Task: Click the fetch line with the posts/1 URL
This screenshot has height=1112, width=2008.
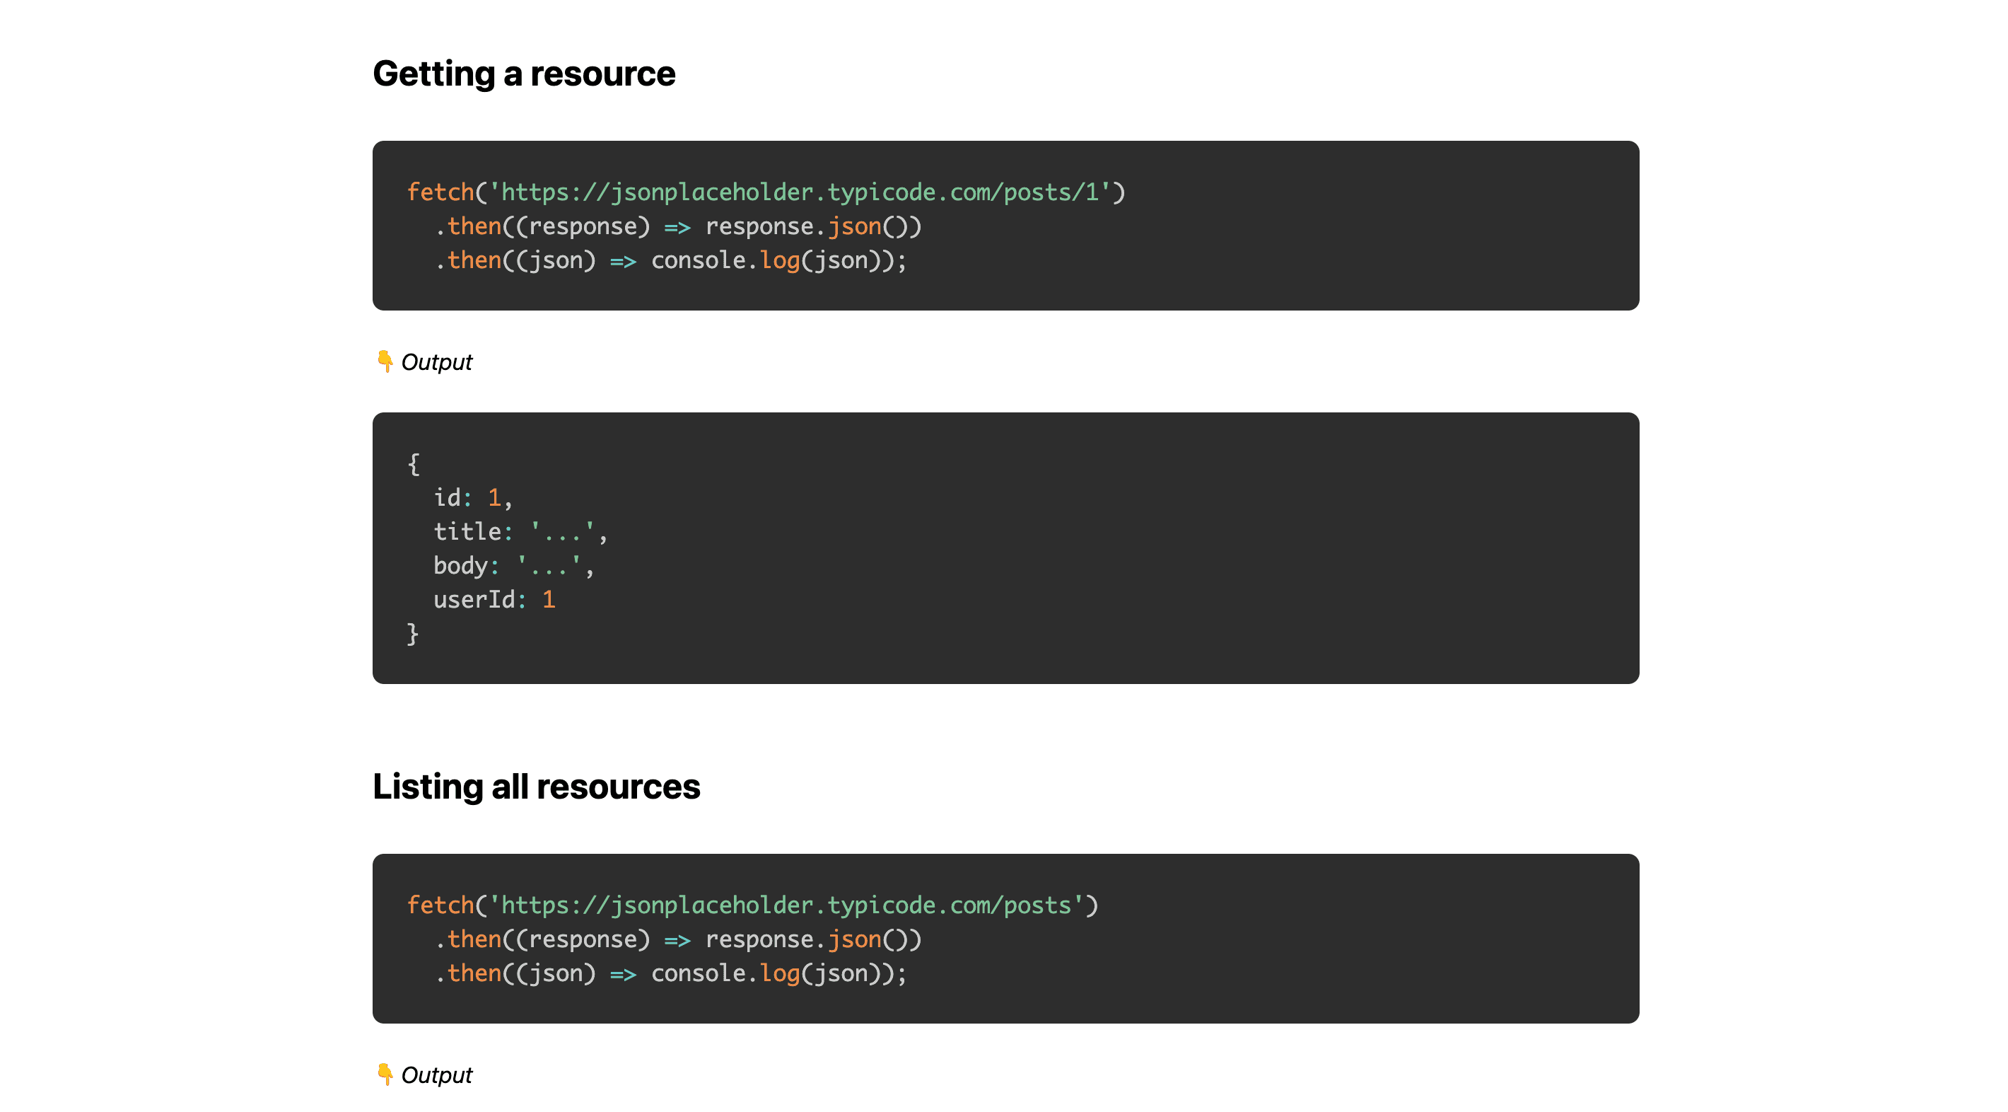Action: coord(766,192)
